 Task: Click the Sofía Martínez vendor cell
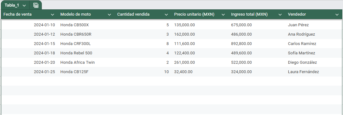pos(314,53)
